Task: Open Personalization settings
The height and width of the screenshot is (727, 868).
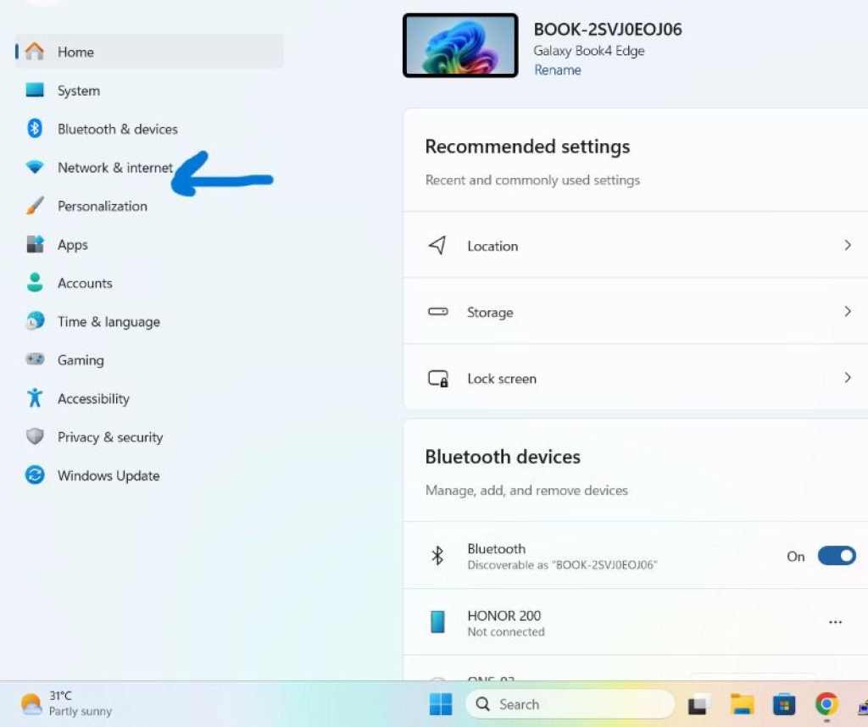Action: coord(149,205)
